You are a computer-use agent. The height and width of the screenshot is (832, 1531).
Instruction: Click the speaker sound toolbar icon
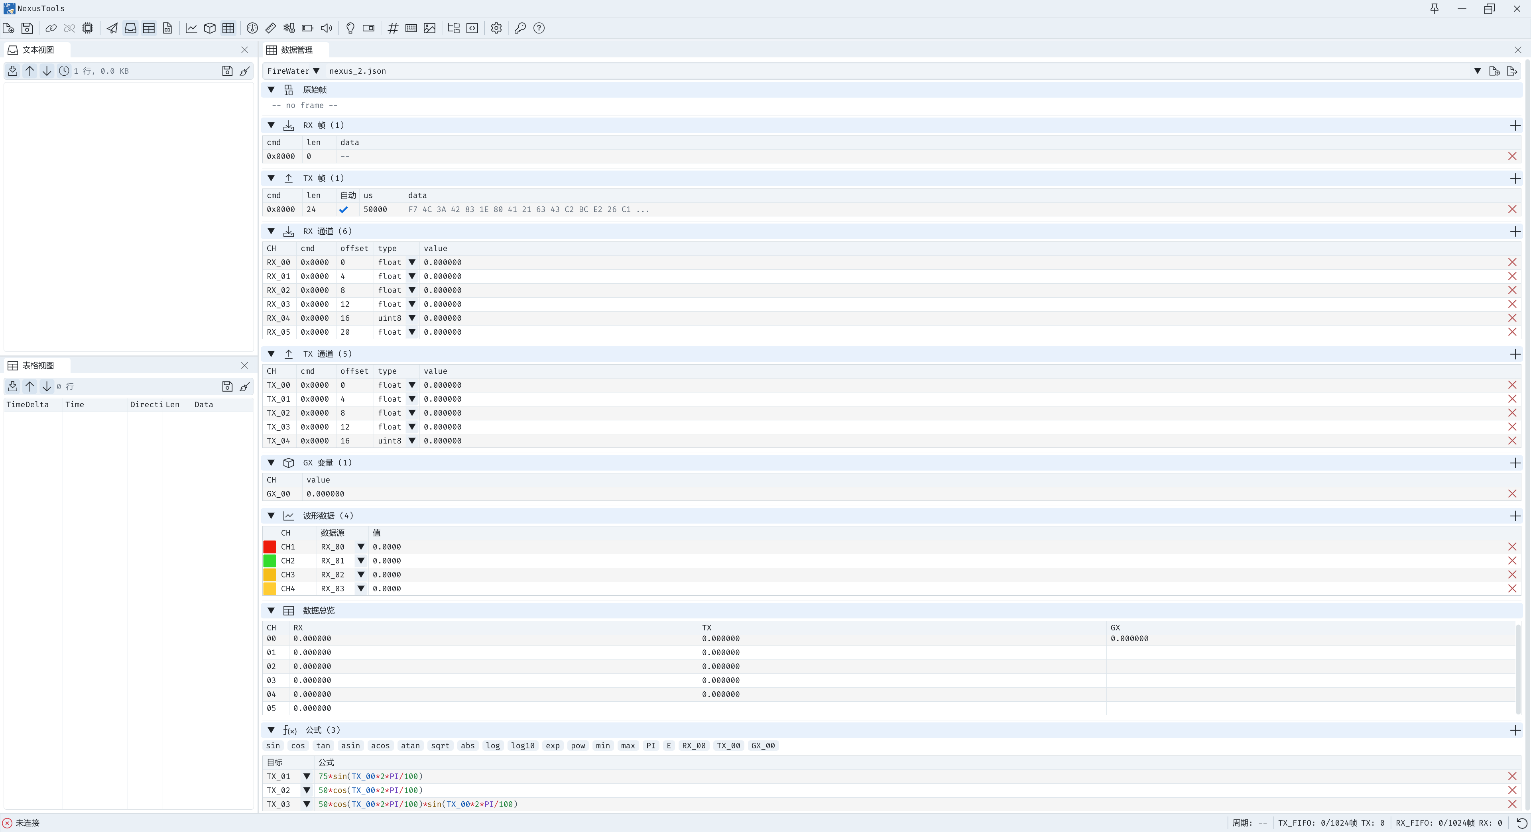[x=326, y=28]
